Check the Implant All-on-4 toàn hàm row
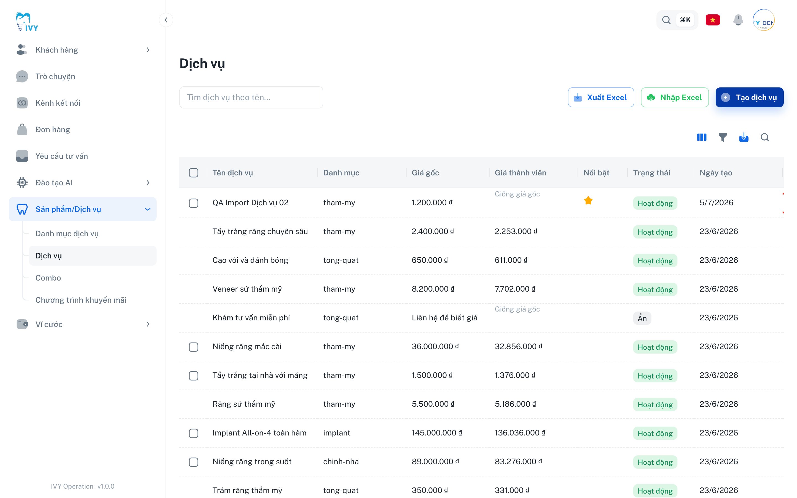Image resolution: width=797 pixels, height=498 pixels. (x=194, y=433)
